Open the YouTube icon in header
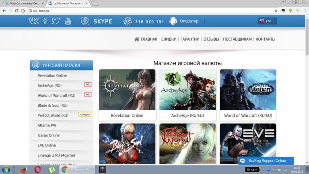 coord(68,21)
